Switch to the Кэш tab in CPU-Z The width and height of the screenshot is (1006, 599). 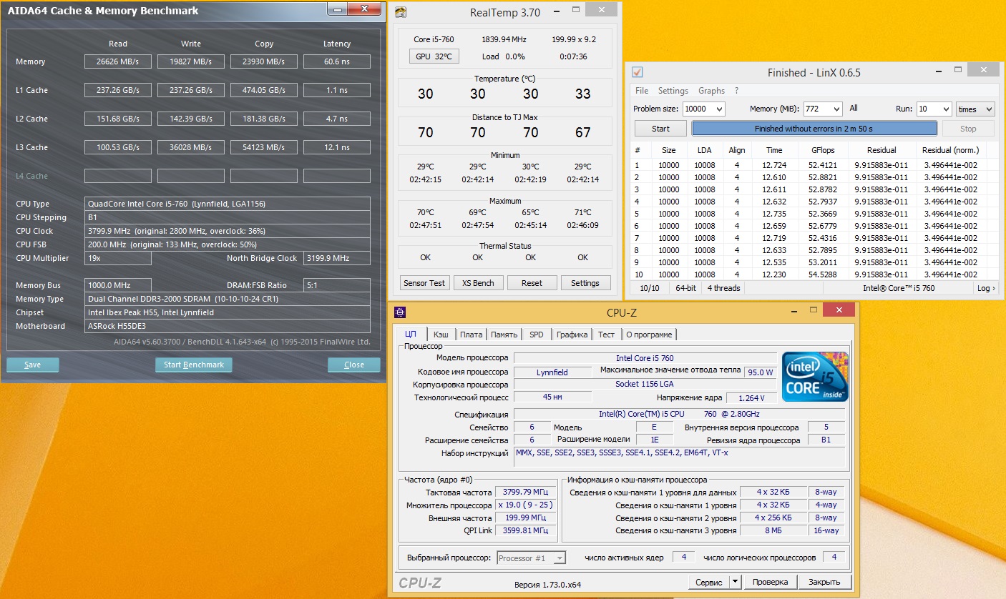point(441,335)
